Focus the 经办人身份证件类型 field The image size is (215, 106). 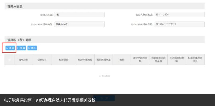pos(79,24)
